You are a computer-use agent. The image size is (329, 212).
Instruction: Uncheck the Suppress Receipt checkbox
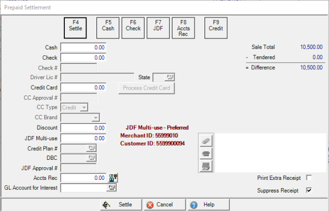309,190
